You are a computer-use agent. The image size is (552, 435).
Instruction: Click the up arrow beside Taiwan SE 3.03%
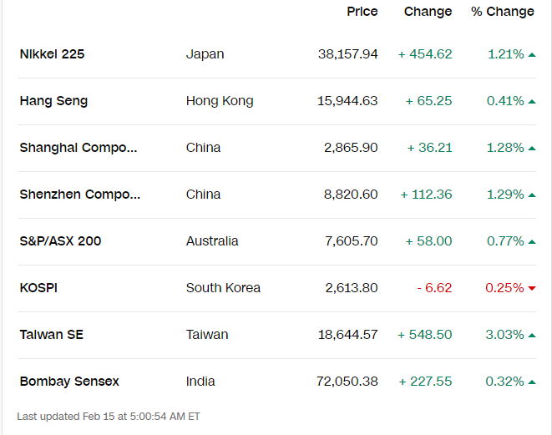point(532,336)
